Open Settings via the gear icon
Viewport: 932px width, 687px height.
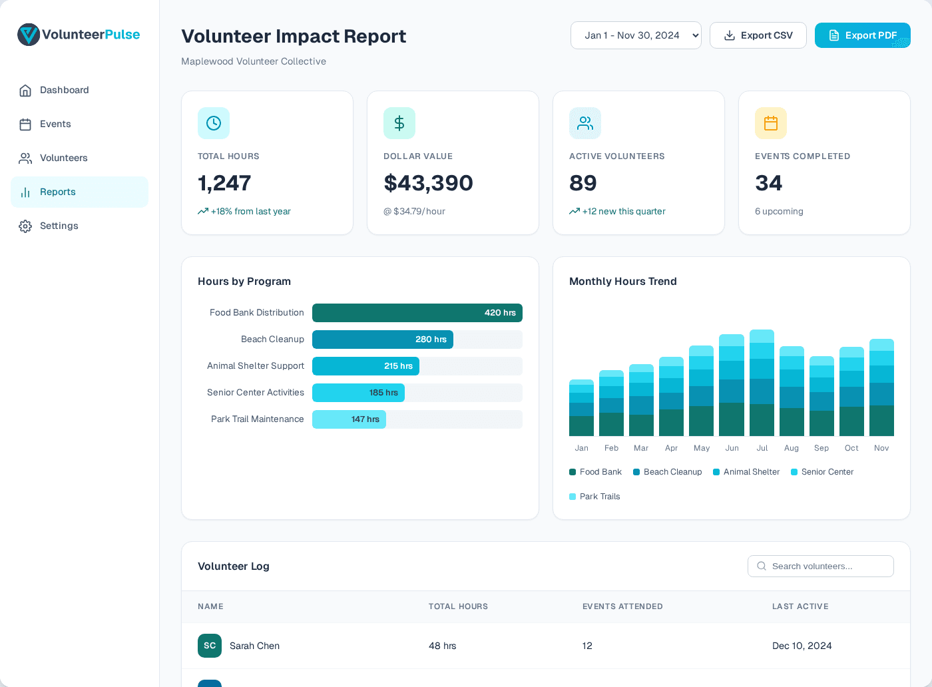[25, 226]
